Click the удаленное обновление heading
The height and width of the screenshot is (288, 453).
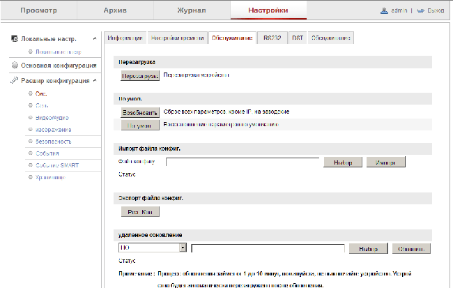pos(151,235)
